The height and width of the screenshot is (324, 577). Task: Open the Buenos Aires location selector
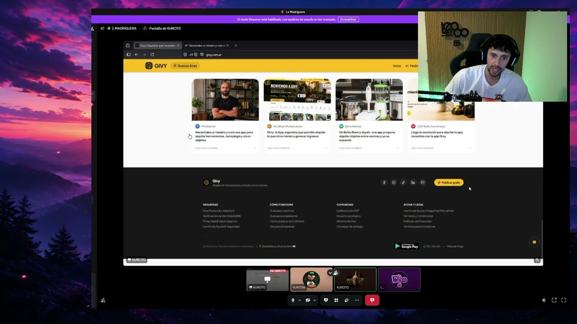pos(186,66)
